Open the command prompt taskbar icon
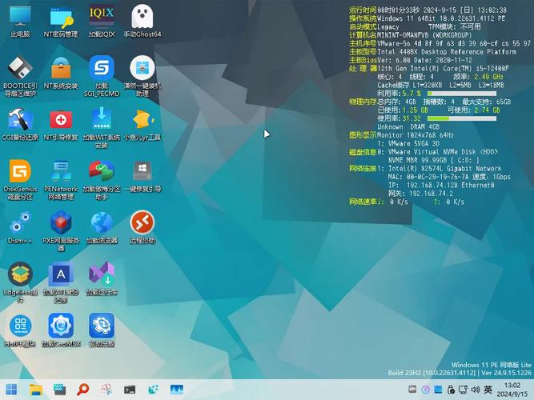This screenshot has width=534, height=400. [130, 390]
